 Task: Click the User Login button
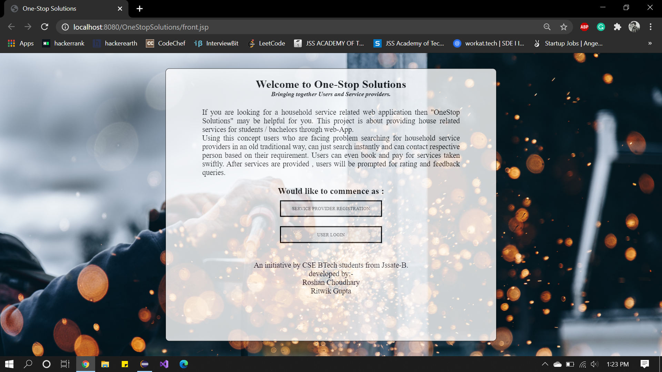331,235
